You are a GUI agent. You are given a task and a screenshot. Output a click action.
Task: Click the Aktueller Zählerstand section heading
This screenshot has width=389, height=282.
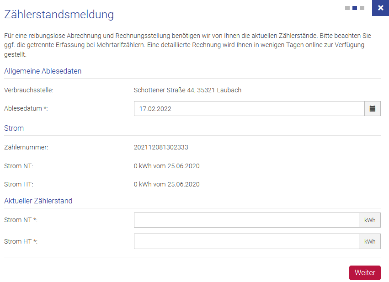(38, 201)
